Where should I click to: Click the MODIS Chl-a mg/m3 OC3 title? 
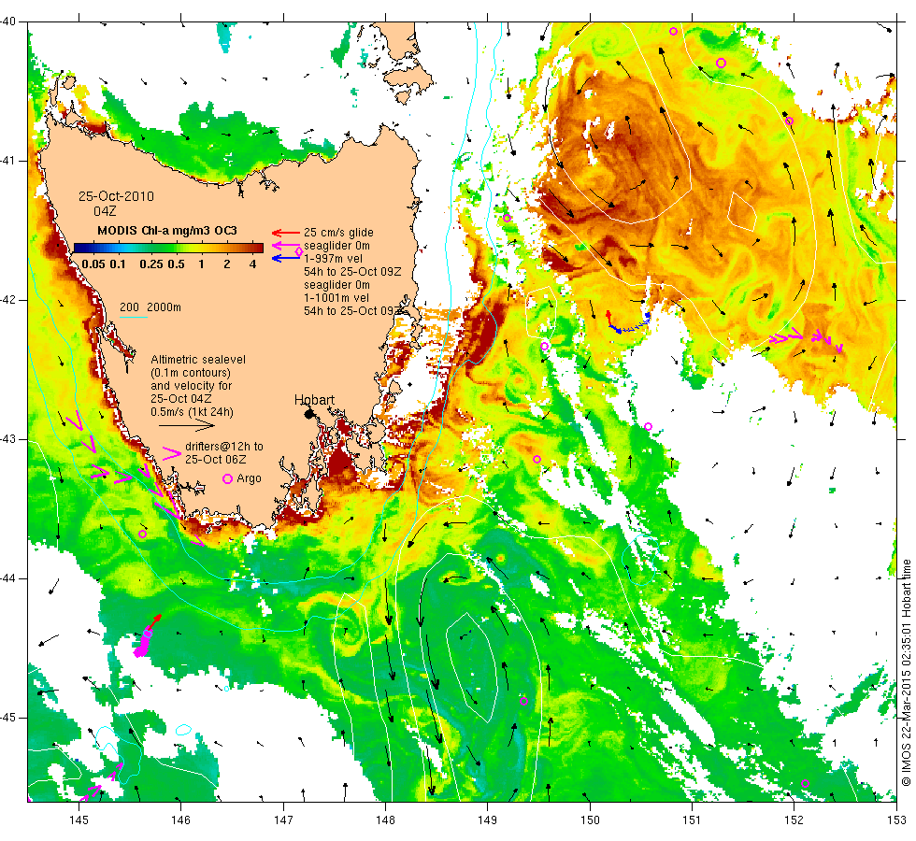tap(167, 231)
